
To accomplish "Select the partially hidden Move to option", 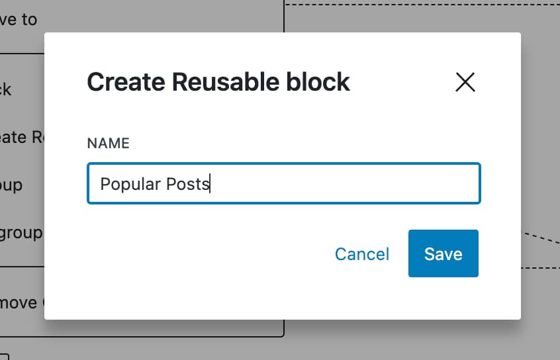I will click(20, 20).
